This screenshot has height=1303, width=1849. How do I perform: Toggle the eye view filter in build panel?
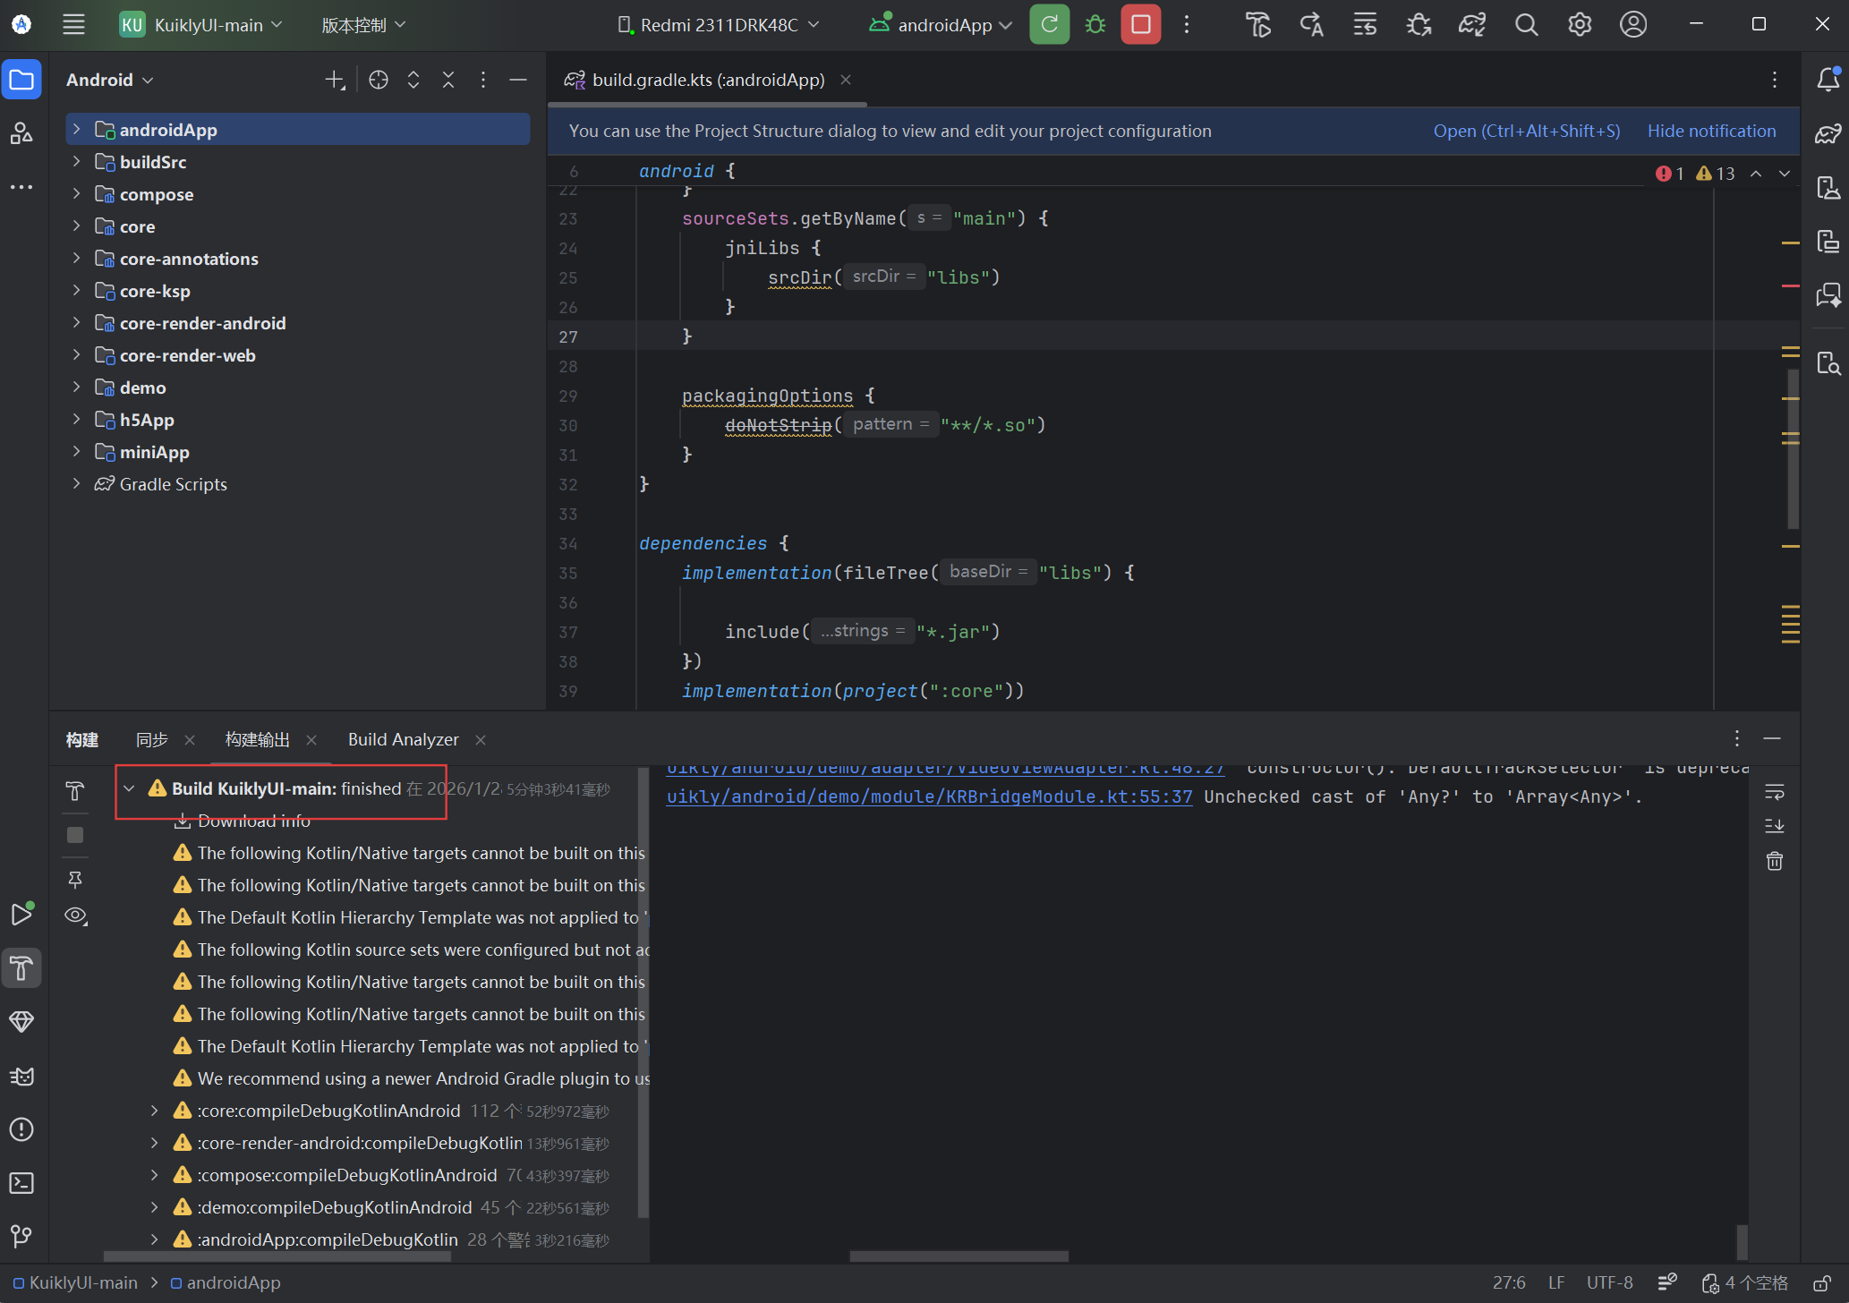click(x=76, y=916)
